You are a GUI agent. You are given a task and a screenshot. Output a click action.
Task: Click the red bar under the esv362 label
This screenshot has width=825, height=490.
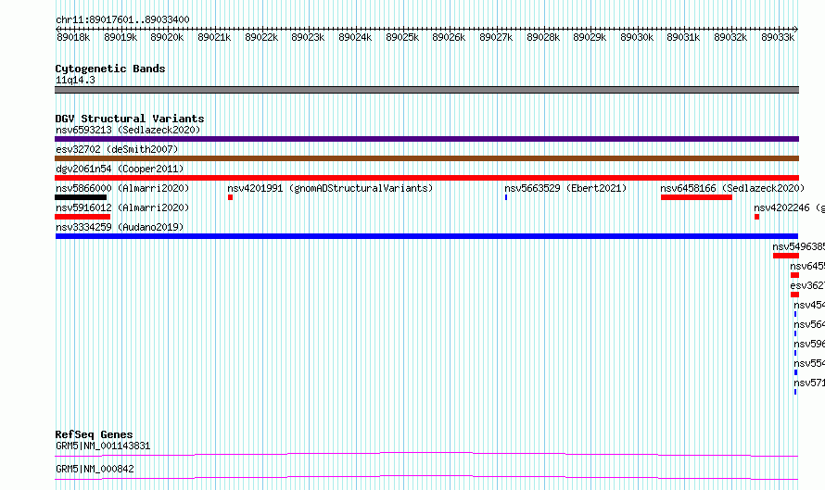pyautogui.click(x=795, y=295)
